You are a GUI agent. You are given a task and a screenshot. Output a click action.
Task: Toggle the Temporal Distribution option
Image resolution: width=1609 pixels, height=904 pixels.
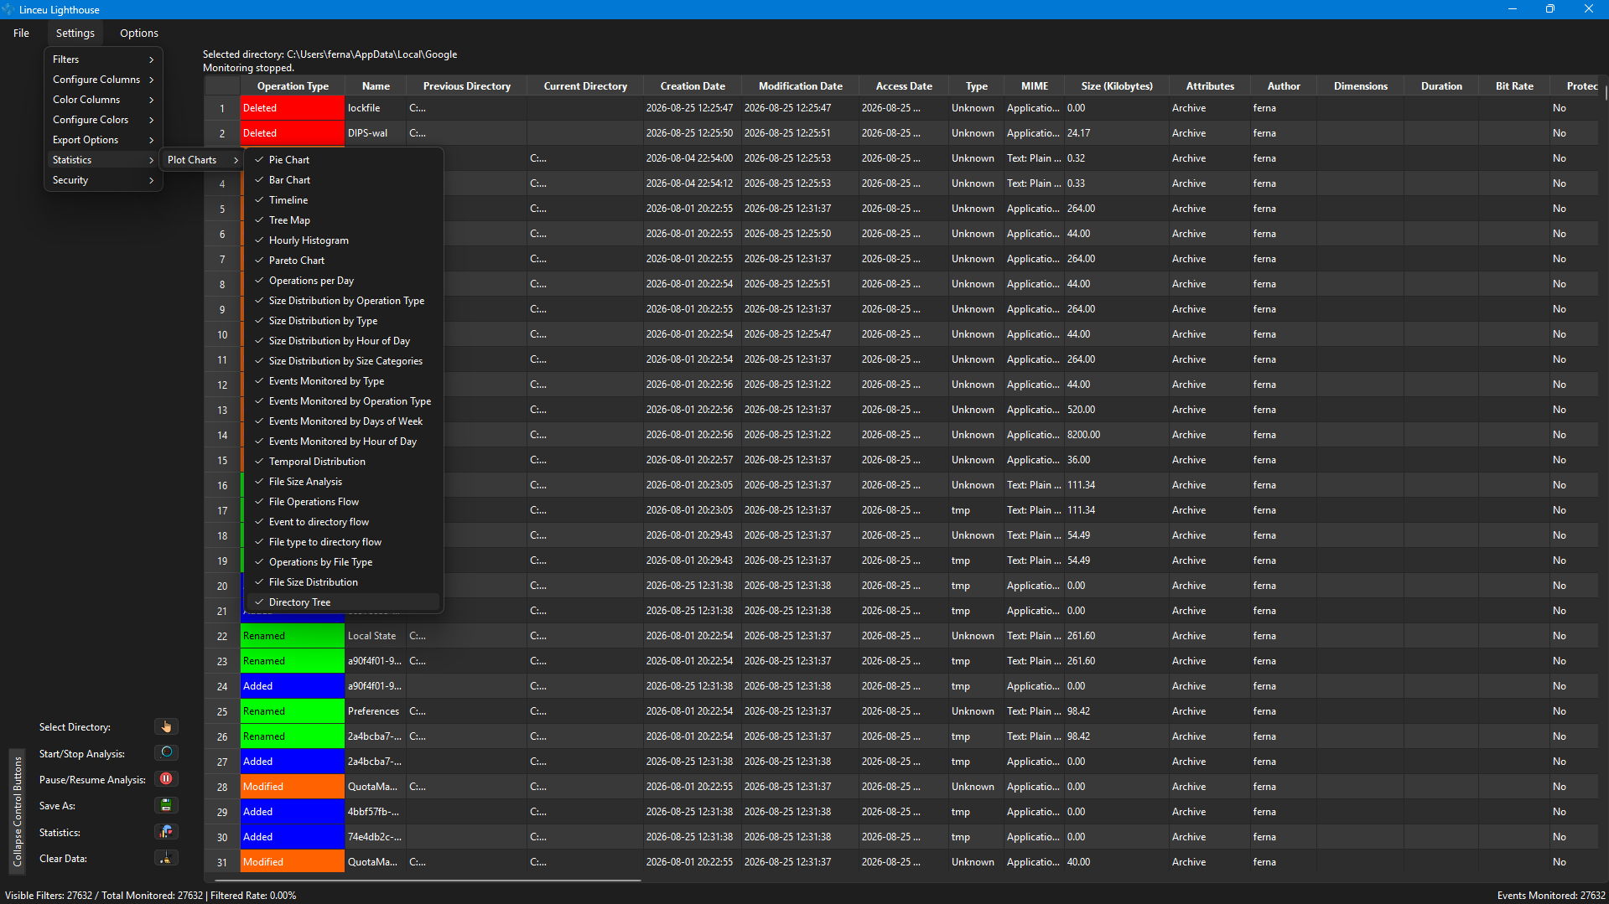pos(344,462)
